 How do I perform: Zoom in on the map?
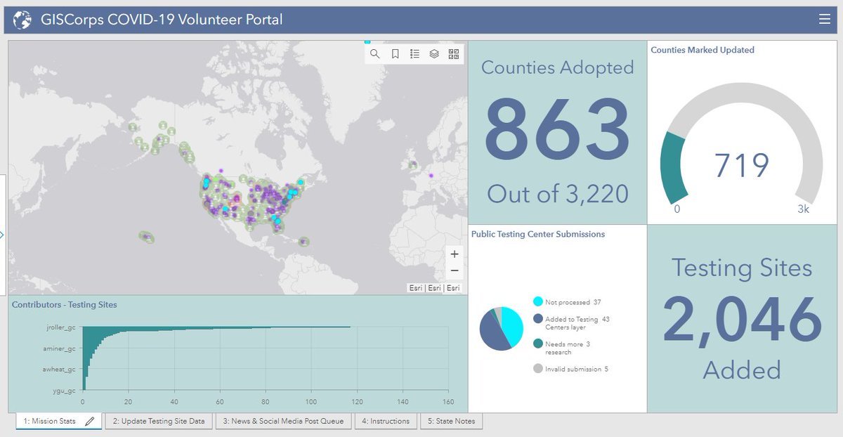tap(455, 254)
